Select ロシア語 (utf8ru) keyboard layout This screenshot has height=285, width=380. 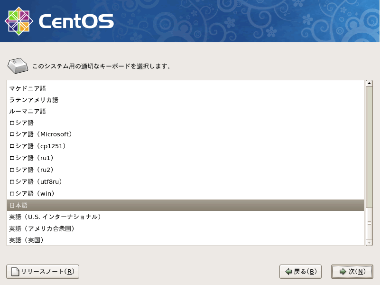point(36,181)
